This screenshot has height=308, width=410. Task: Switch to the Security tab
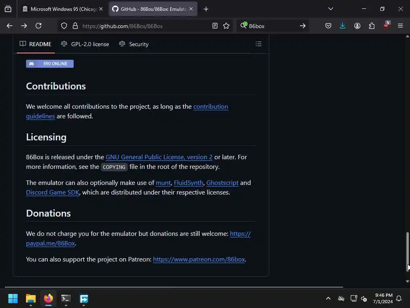134,44
